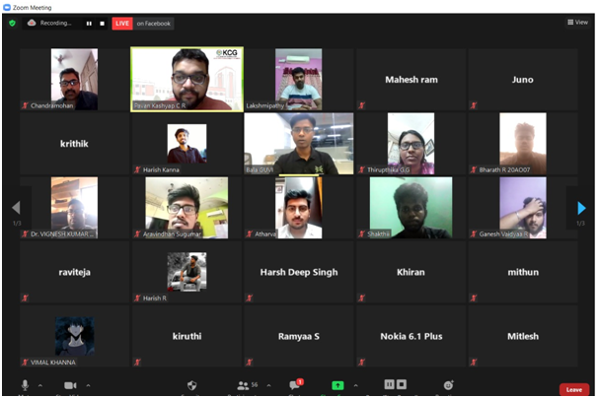Open the Reactions smiley icon
Image resolution: width=598 pixels, height=398 pixels.
(448, 385)
